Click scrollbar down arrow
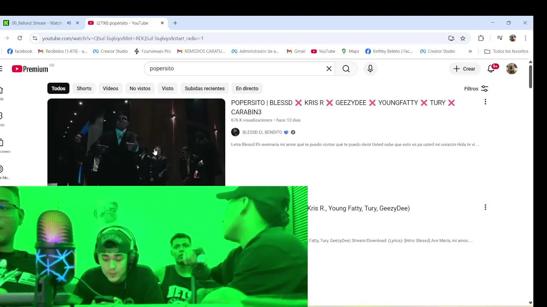This screenshot has height=307, width=547. click(x=530, y=303)
